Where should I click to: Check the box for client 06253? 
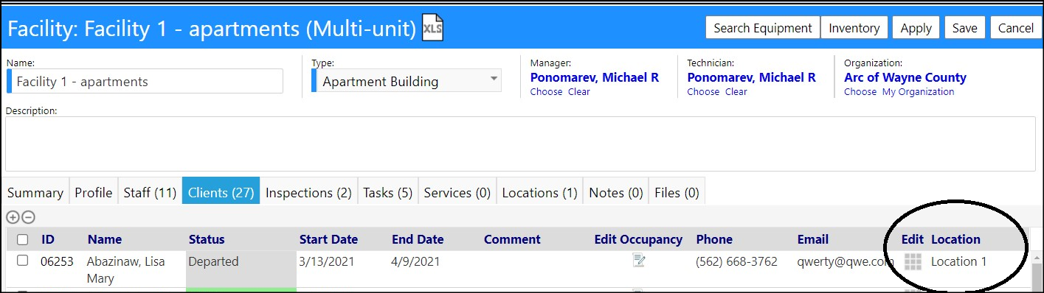[x=23, y=261]
